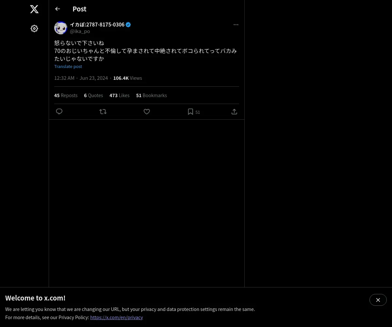View the 45 Reposts list
Viewport: 392px width, 327px height.
click(x=66, y=95)
